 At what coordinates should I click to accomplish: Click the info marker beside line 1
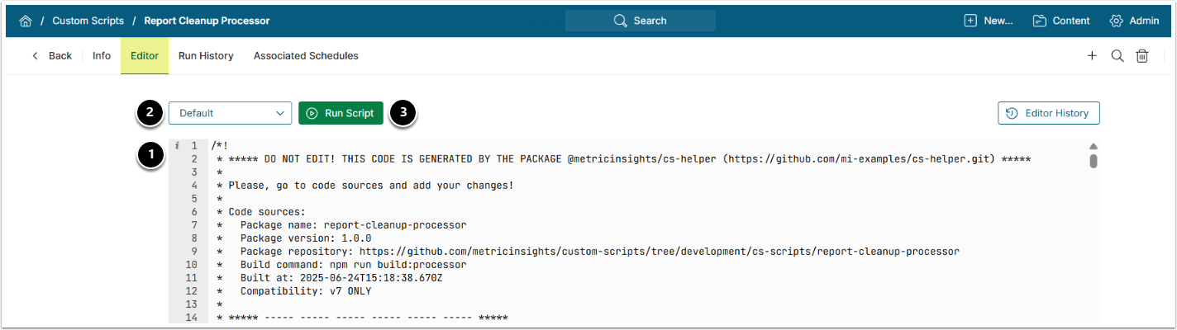tap(177, 146)
